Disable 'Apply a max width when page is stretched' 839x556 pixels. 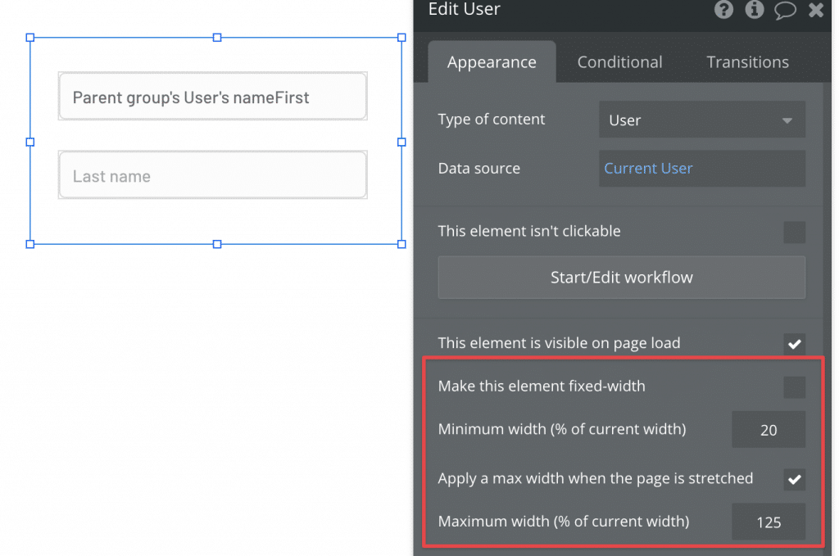(x=794, y=479)
